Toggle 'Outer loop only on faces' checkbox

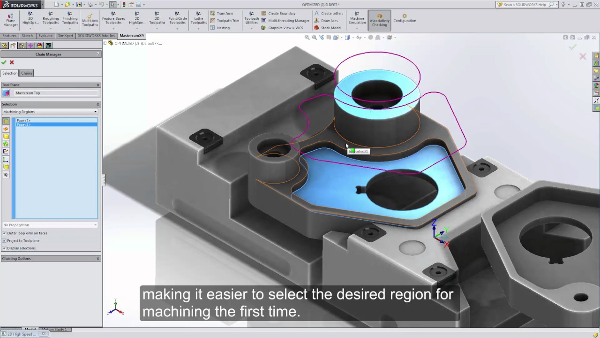click(x=4, y=233)
